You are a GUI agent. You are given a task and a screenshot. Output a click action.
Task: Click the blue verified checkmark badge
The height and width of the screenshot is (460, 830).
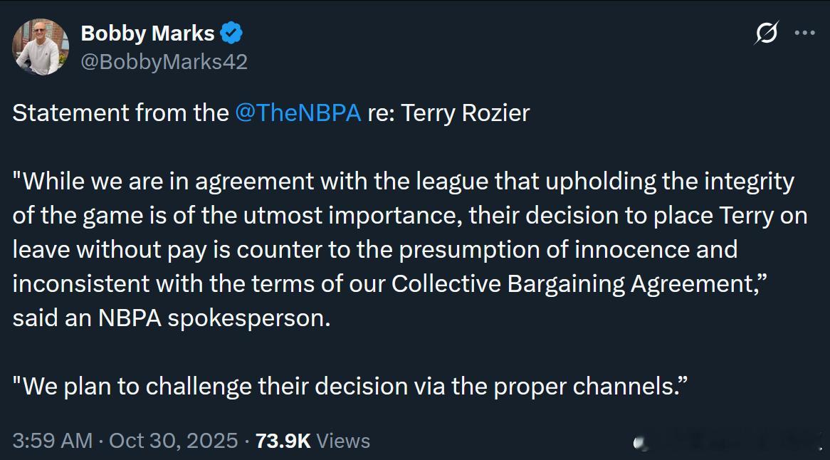tap(231, 33)
